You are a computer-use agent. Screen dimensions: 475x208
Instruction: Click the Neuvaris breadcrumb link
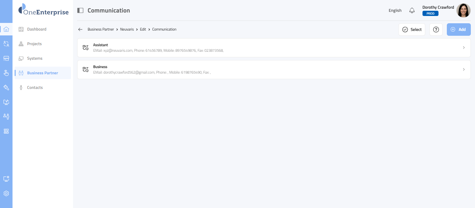pyautogui.click(x=127, y=30)
